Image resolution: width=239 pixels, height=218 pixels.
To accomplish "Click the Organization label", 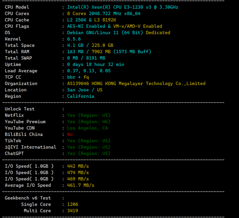I will [21, 84].
